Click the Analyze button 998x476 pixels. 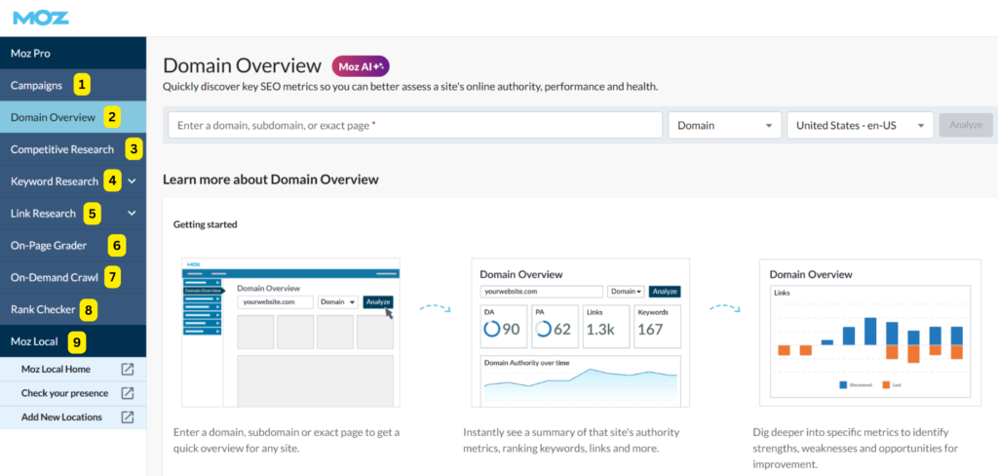(966, 126)
